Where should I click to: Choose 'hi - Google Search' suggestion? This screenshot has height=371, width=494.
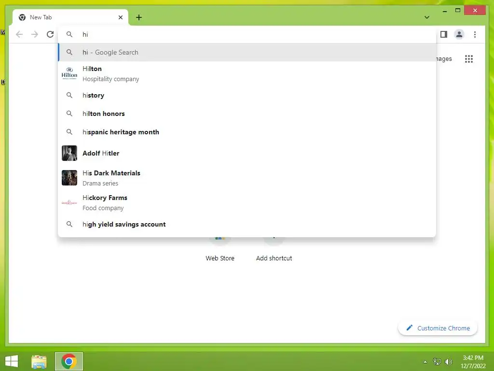click(247, 52)
